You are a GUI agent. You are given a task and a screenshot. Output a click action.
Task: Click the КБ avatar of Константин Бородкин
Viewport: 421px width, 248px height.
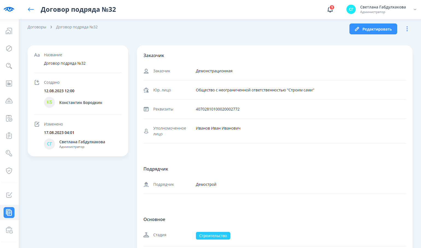pyautogui.click(x=49, y=102)
